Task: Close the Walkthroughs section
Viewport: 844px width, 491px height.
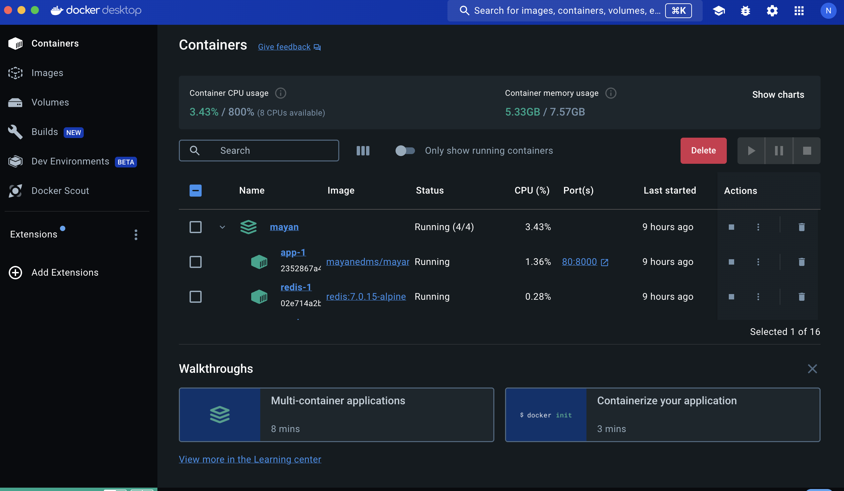Action: click(812, 369)
